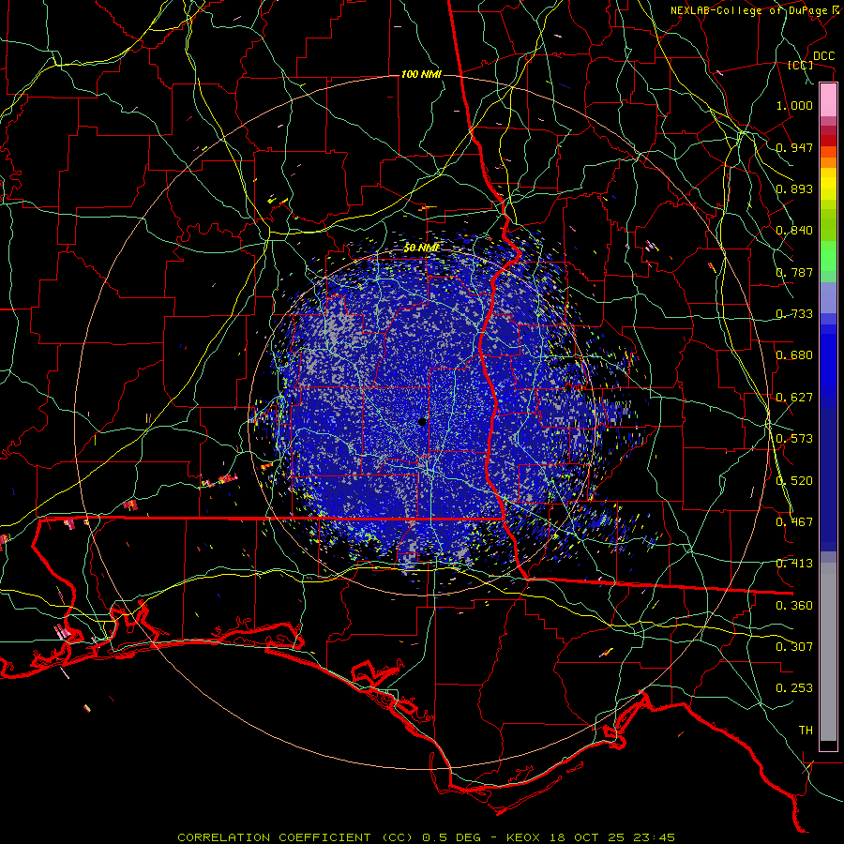The height and width of the screenshot is (844, 844).
Task: Select the 0.520 legend value
Action: [794, 481]
